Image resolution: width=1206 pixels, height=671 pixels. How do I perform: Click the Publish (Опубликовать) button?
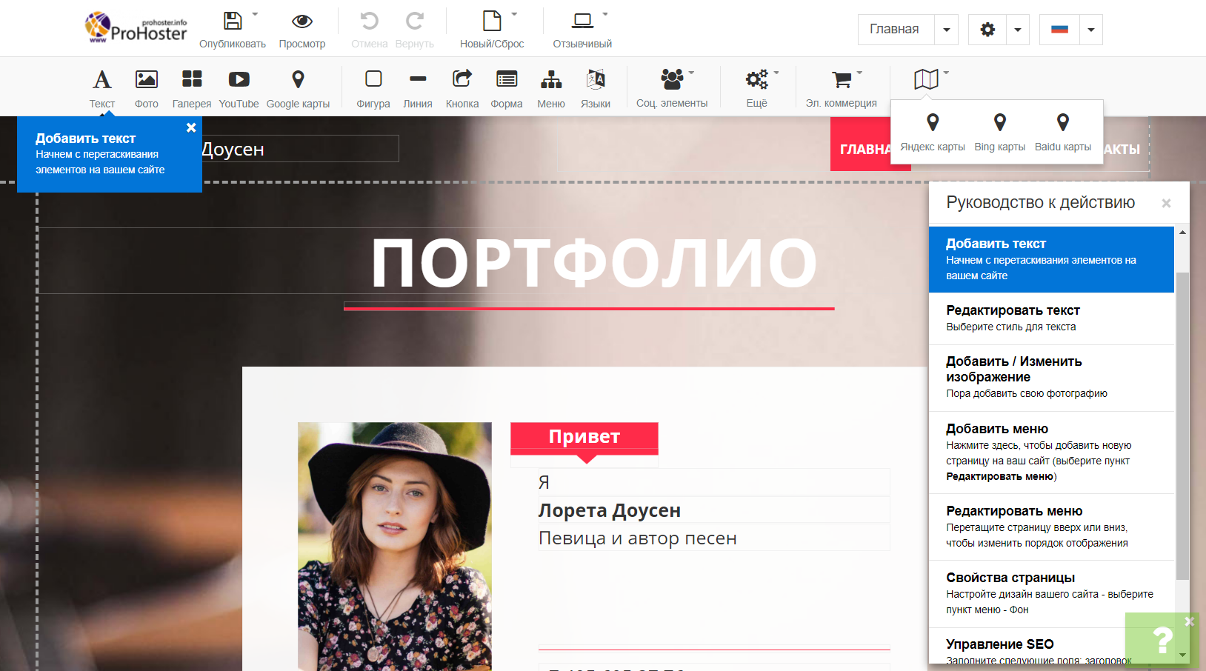tap(233, 22)
